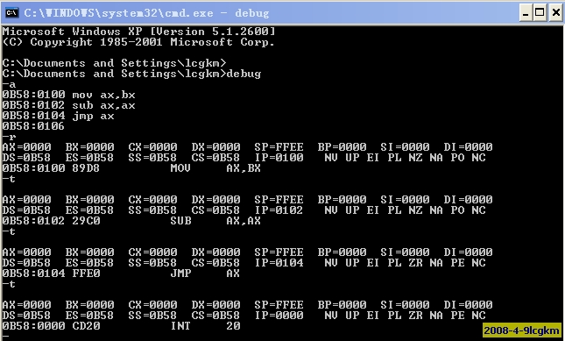
Task: Select the '0B58:0102 sub ax,ax' assembly line
Action: 69,105
